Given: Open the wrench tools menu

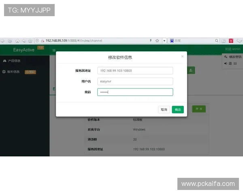Looking at the screenshot, I should tap(239, 41).
